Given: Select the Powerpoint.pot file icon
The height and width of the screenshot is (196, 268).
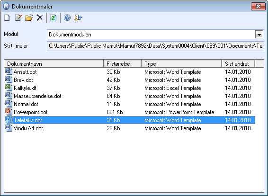Looking at the screenshot, I should coord(9,112).
